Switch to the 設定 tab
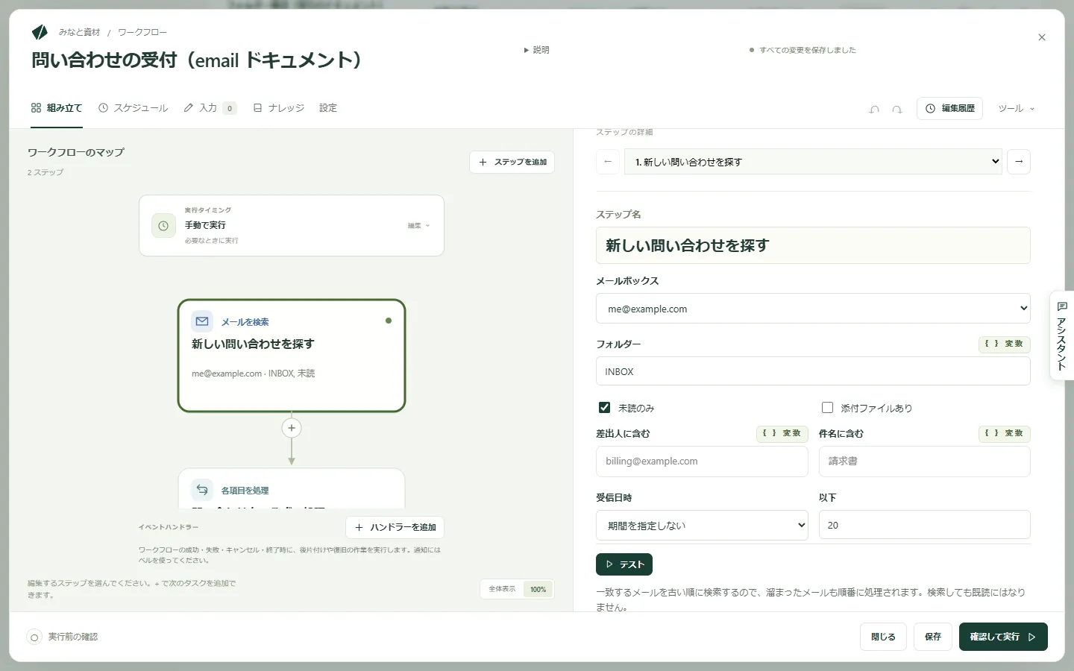1074x671 pixels. (x=328, y=108)
